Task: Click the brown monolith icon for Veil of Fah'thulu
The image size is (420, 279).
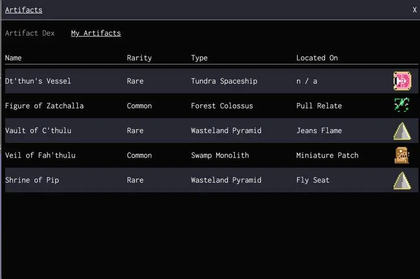Action: click(x=402, y=155)
